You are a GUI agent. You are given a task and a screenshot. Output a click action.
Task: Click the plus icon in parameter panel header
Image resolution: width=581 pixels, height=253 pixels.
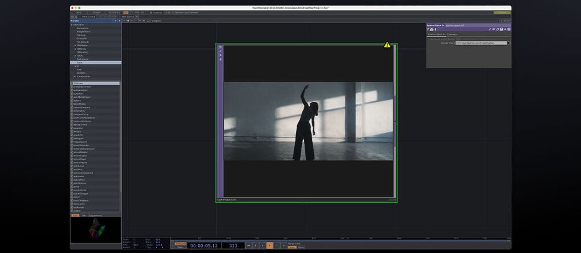coord(505,29)
